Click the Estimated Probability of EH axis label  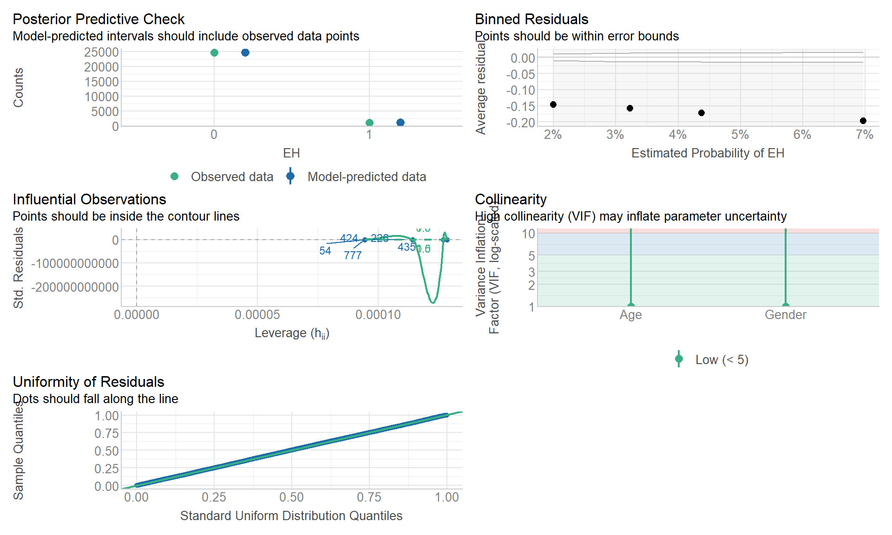(x=708, y=153)
